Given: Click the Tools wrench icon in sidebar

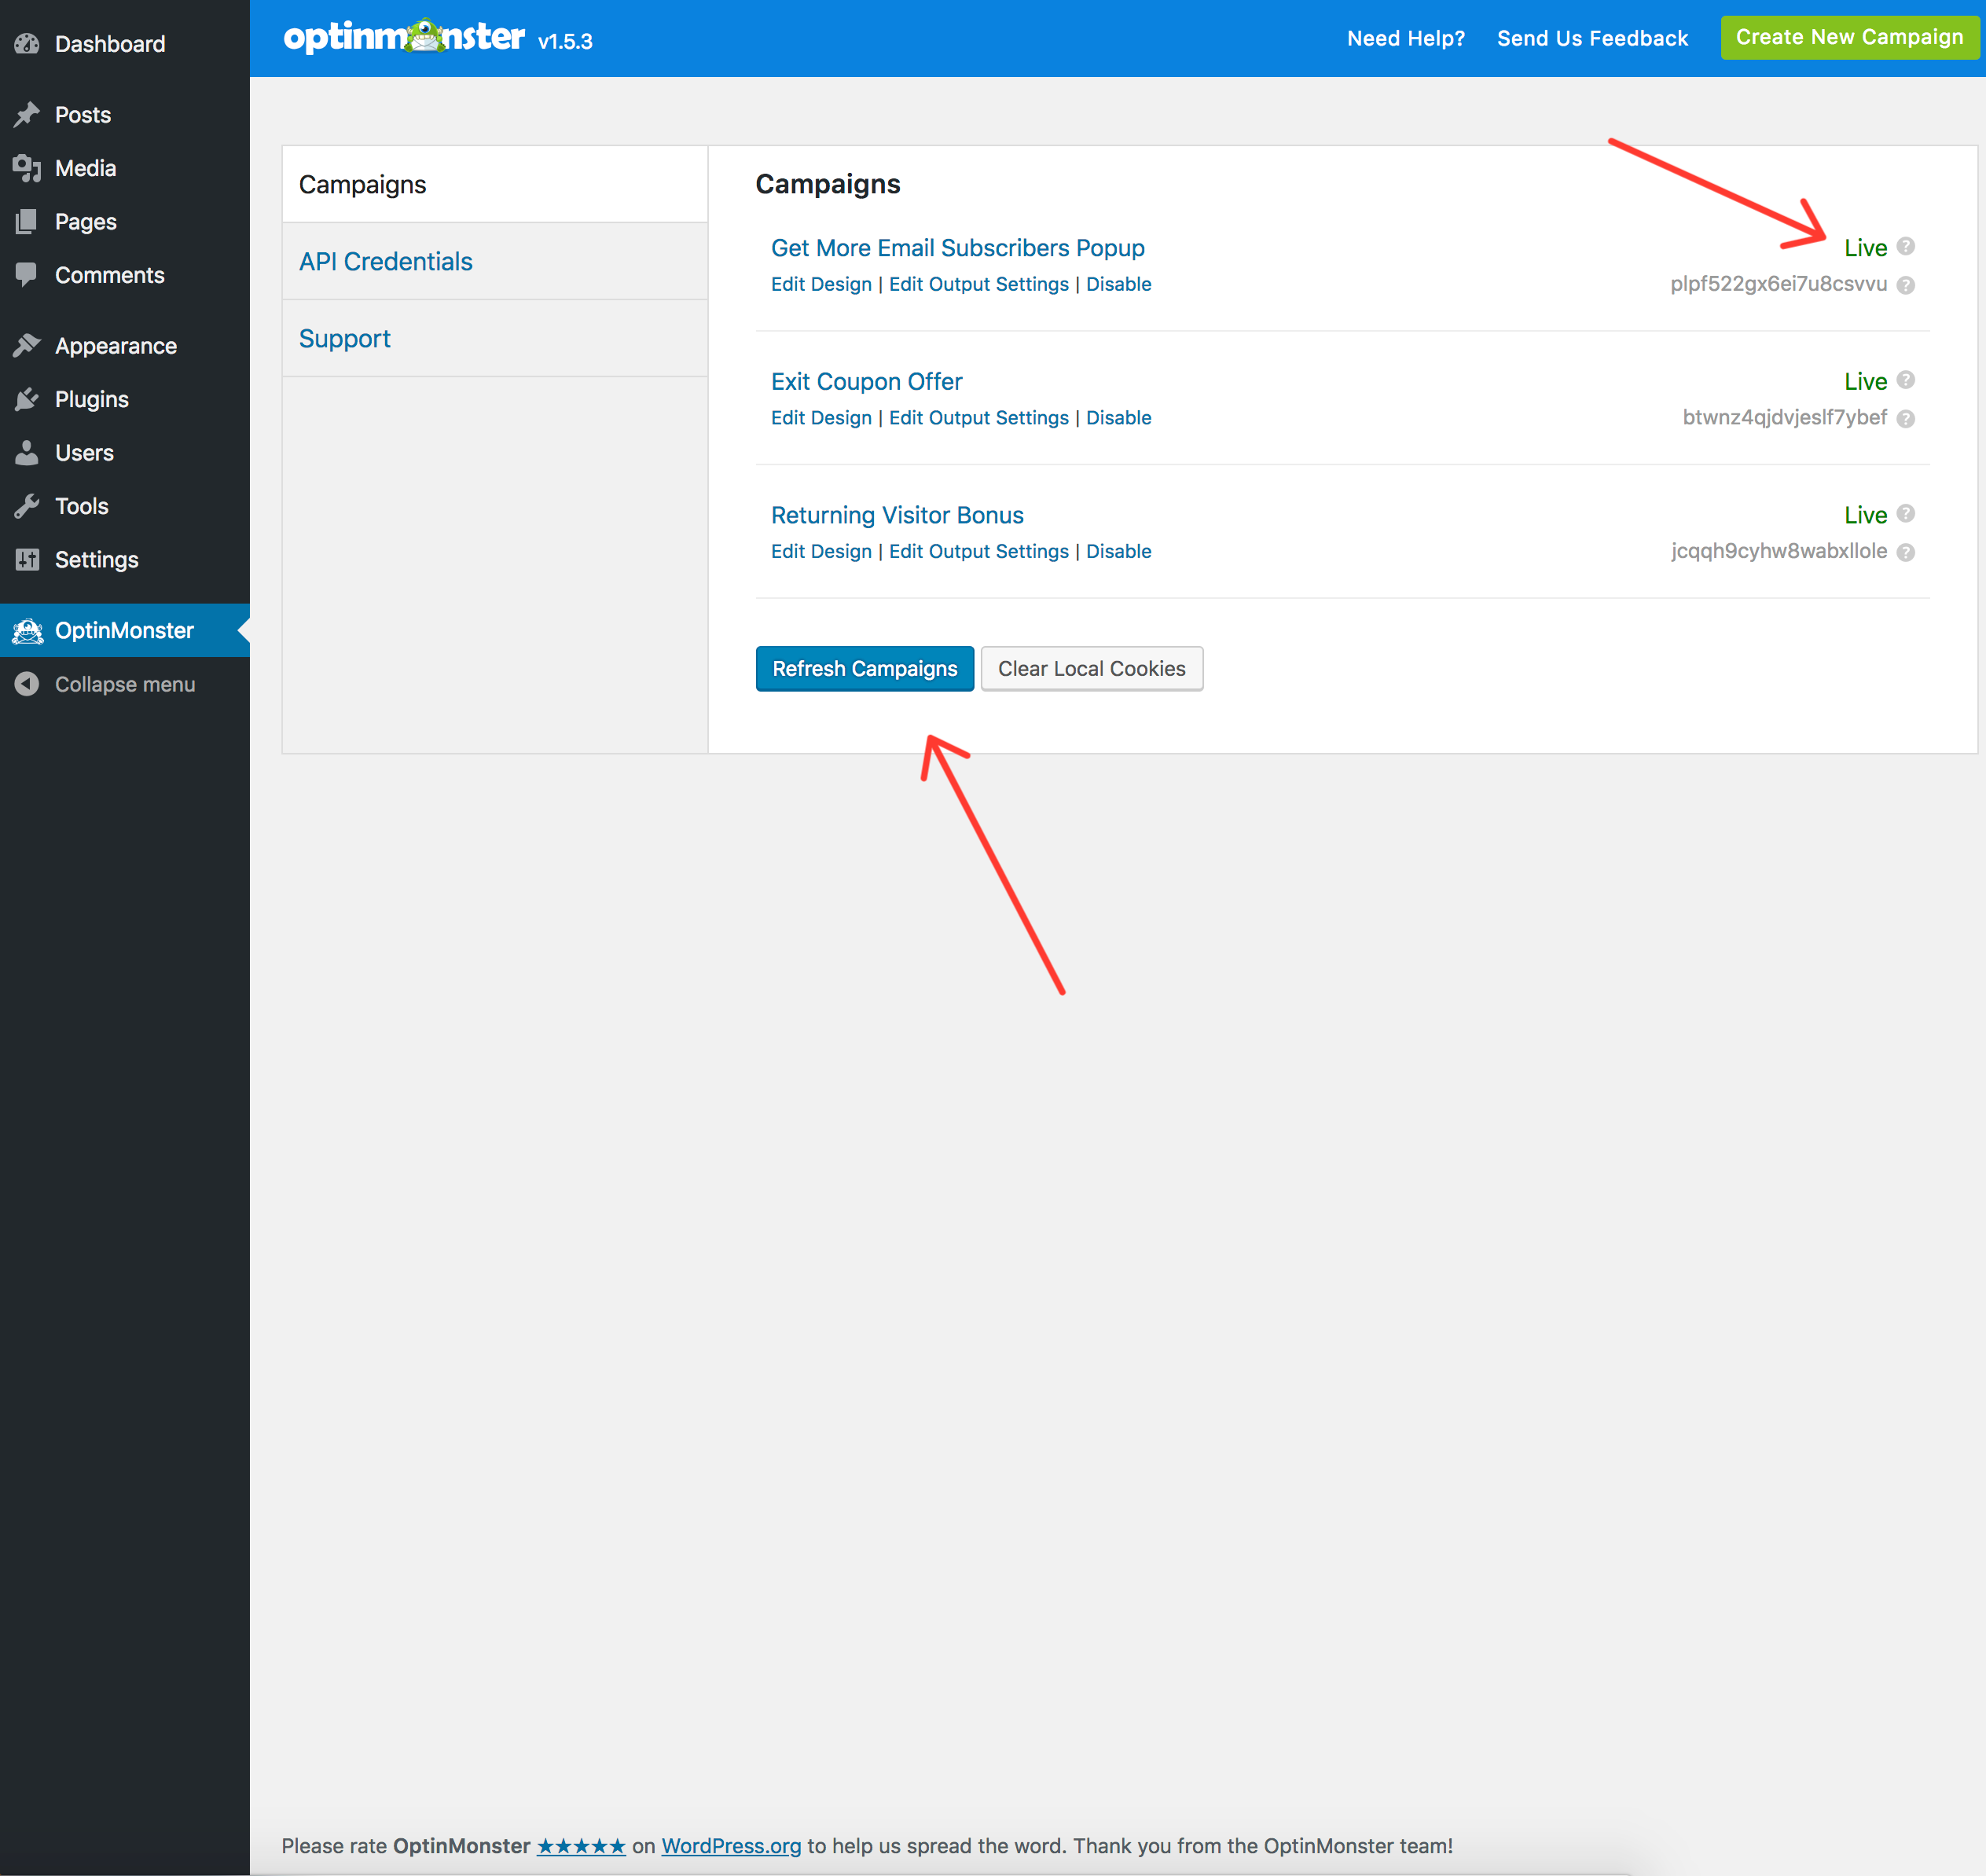Looking at the screenshot, I should click(27, 506).
